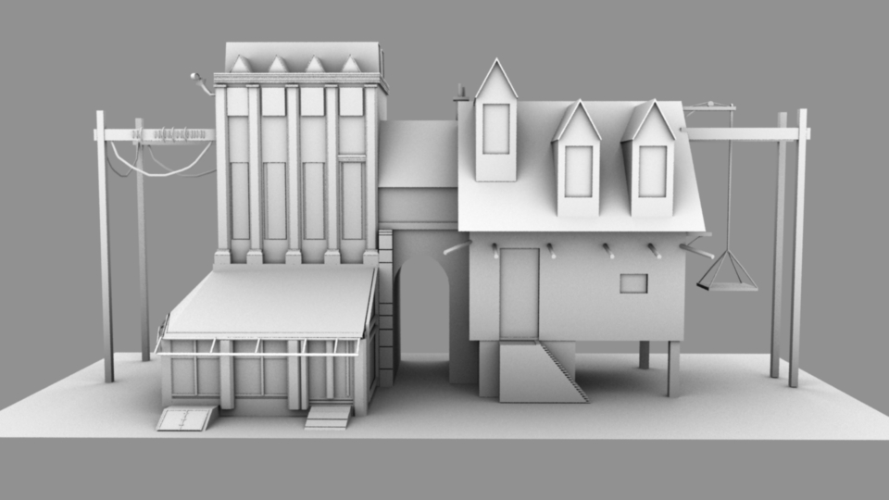Click the middle dormer window on the roof
Image resolution: width=889 pixels, height=500 pixels.
pyautogui.click(x=578, y=170)
